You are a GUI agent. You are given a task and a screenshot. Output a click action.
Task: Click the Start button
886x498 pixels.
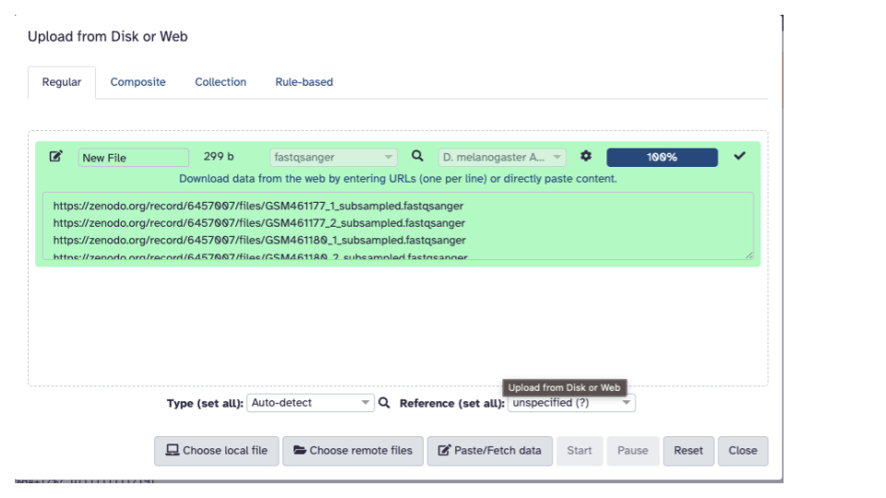click(580, 451)
